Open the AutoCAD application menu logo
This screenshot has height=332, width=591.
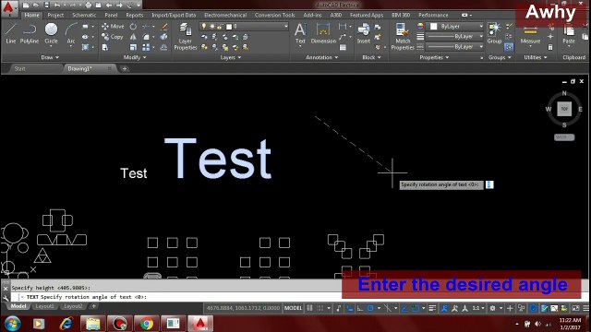click(x=8, y=8)
